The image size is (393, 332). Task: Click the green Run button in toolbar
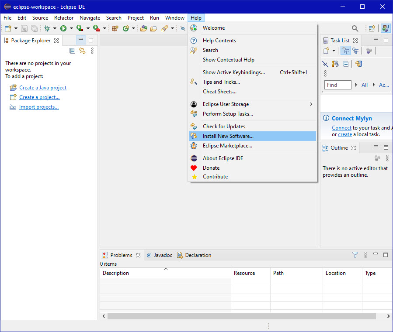tap(63, 29)
